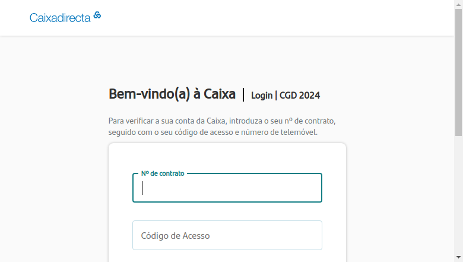Click the Para verificar a sua conta sentence

tap(222, 121)
